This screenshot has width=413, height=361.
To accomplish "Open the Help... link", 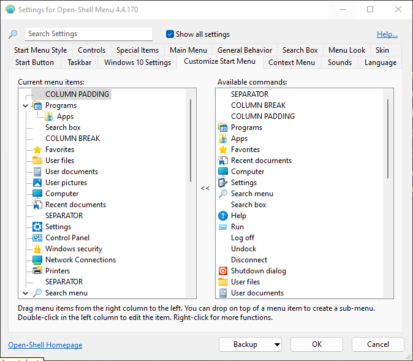I will coord(387,34).
